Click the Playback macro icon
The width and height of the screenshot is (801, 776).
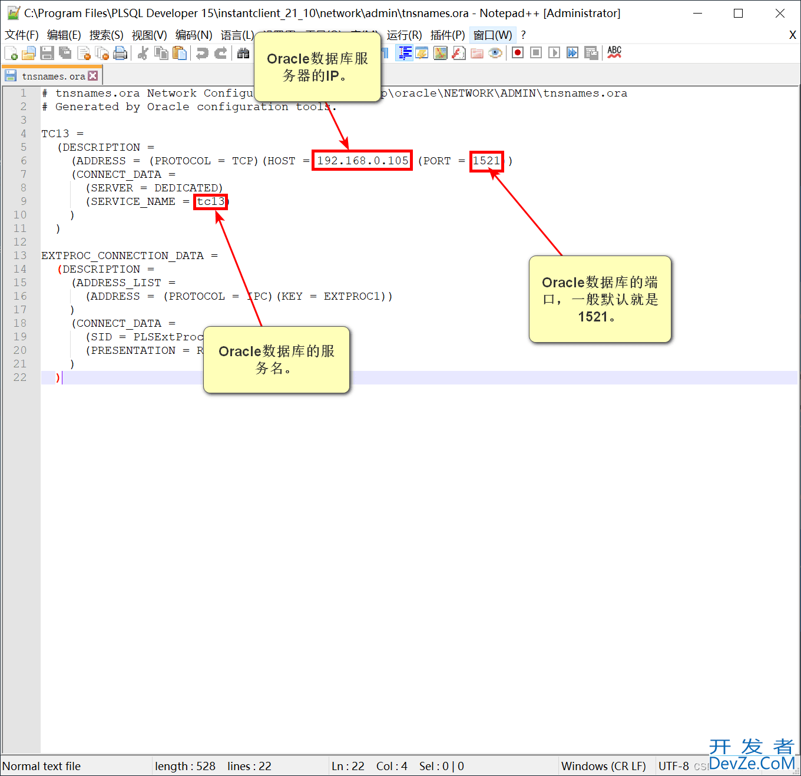click(x=554, y=53)
